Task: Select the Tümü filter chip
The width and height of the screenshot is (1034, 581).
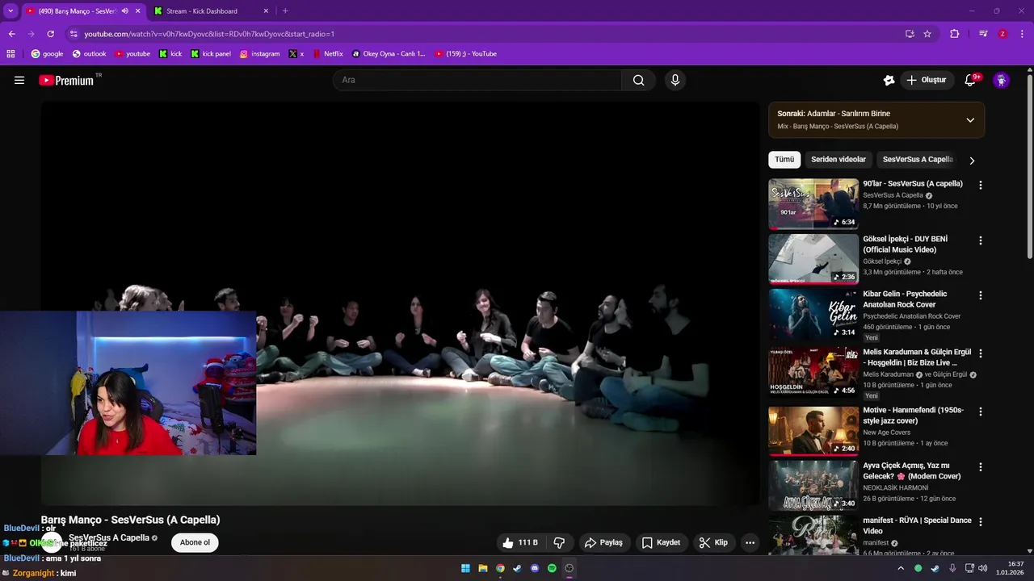Action: [784, 160]
